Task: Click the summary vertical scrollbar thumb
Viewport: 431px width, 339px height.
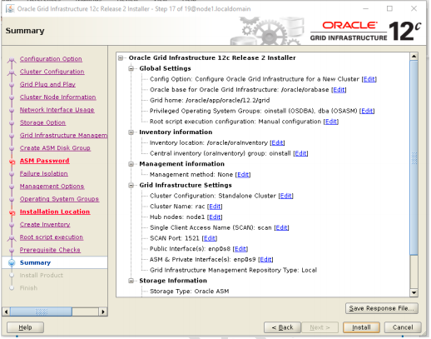Action: 414,157
